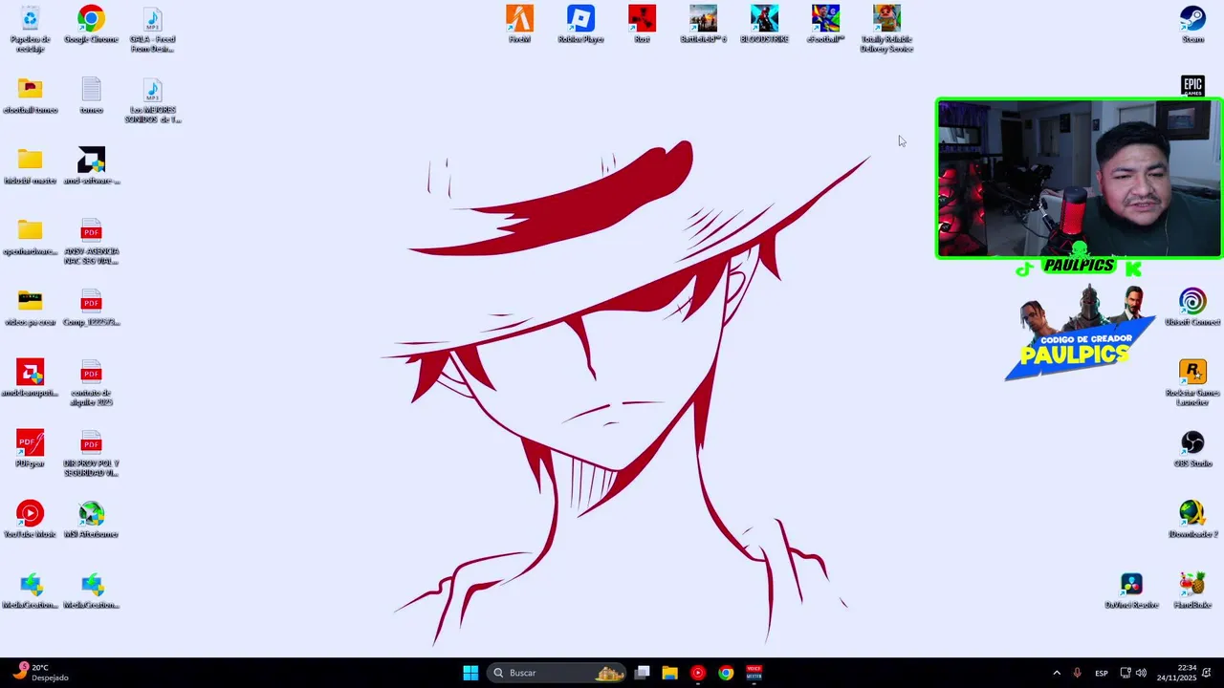Select contrato de alquiler 2025 PDF

coord(91,383)
